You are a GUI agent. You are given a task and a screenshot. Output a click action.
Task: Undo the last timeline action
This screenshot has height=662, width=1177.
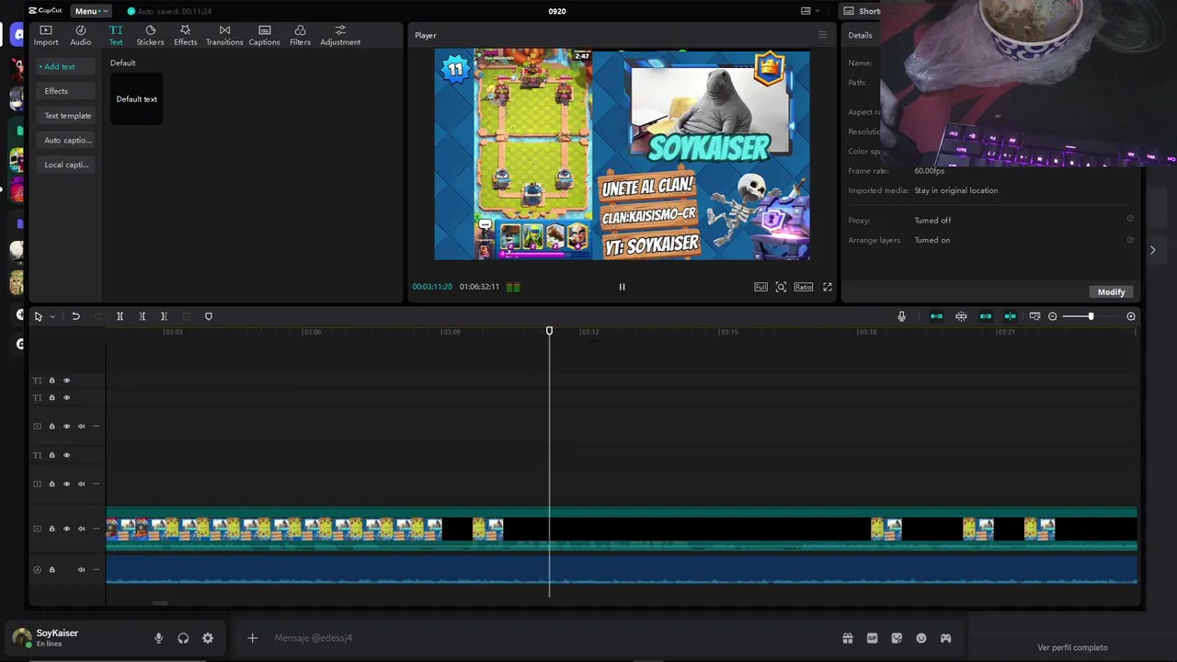coord(75,316)
